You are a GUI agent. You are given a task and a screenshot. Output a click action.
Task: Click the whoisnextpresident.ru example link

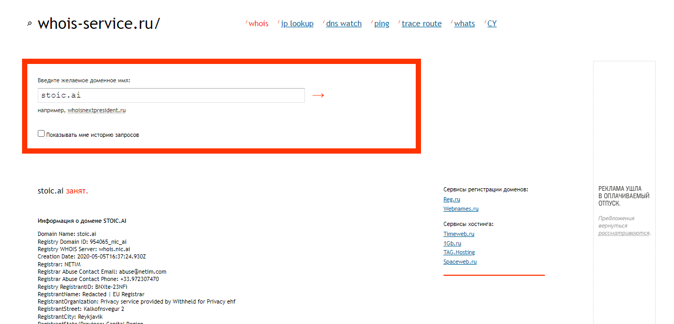click(x=97, y=111)
